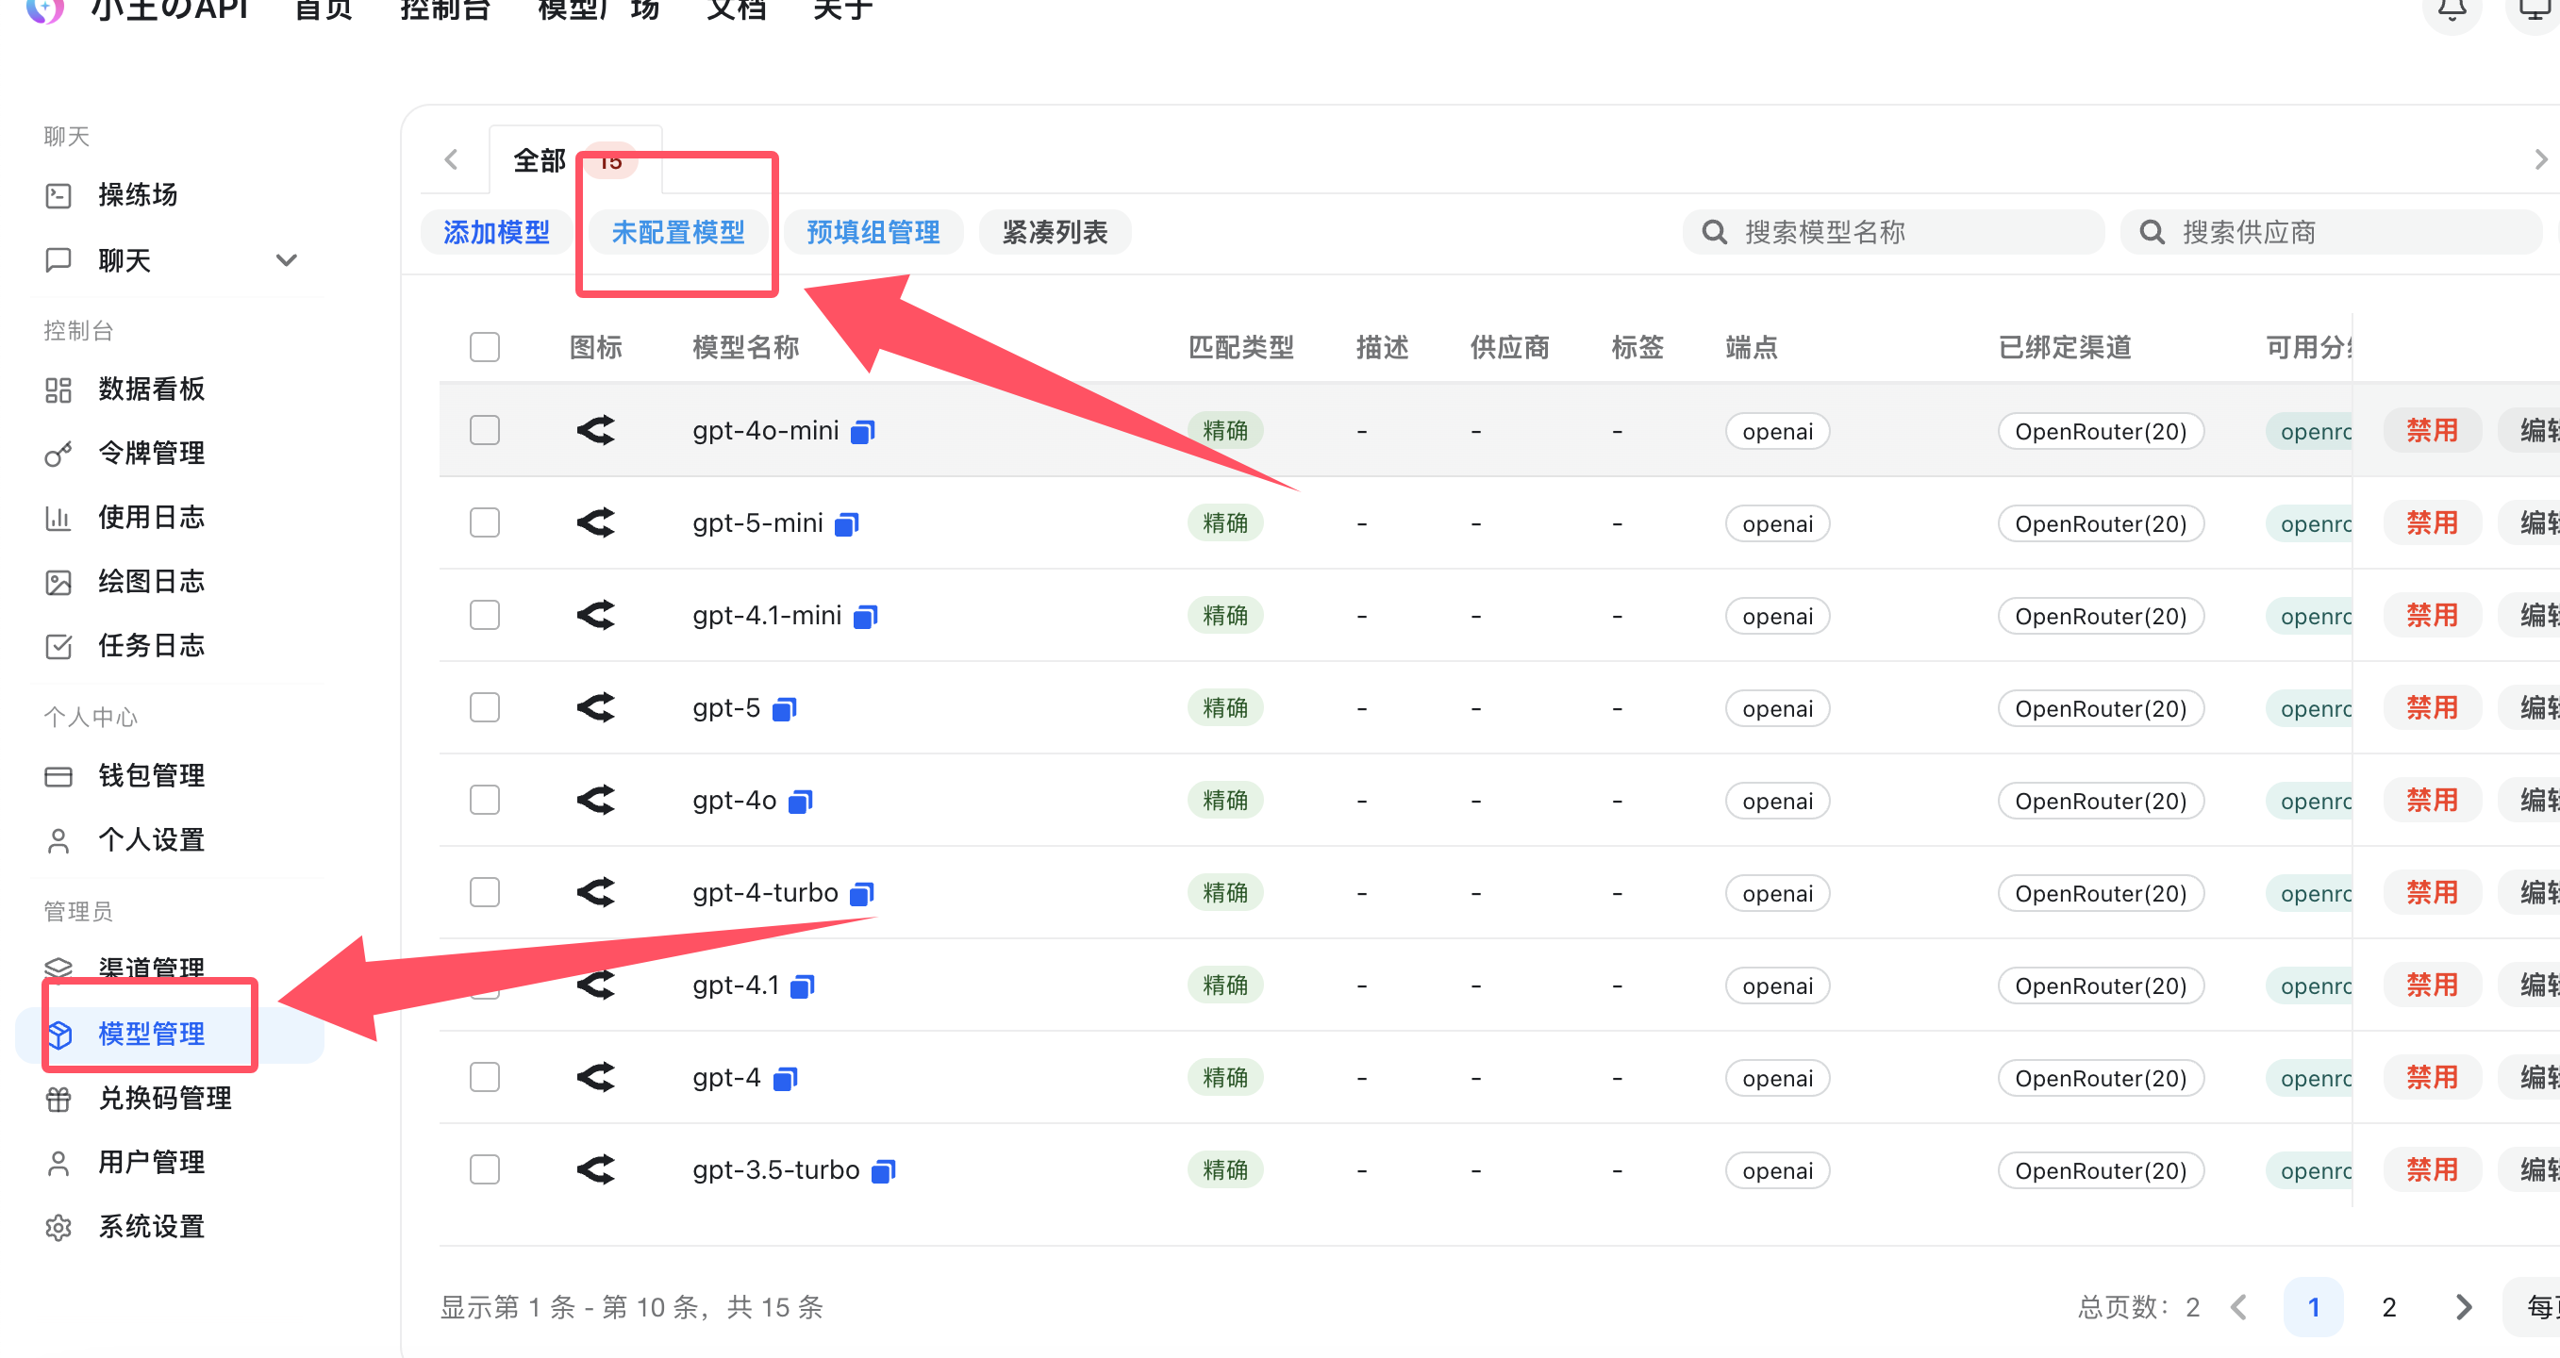Viewport: 2560px width, 1358px height.
Task: Disable gpt-3.5-turbo with 禁用
Action: point(2432,1169)
